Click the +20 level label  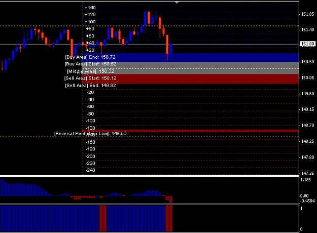(90, 50)
